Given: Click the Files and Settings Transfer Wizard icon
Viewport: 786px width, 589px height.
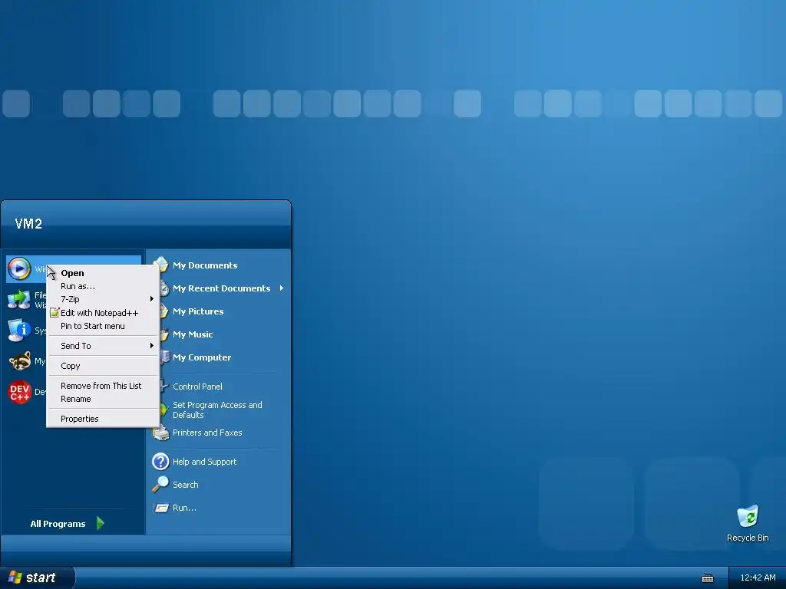Looking at the screenshot, I should tap(19, 300).
